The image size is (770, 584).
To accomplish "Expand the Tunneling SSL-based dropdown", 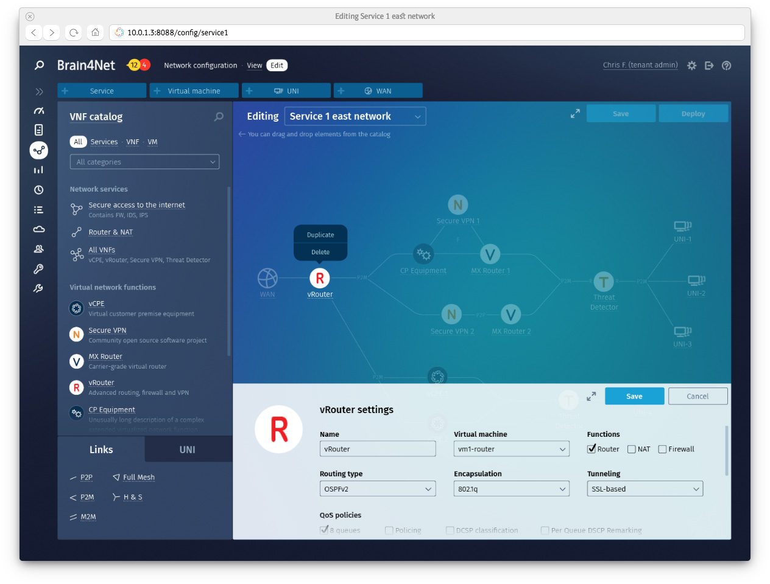I will tap(645, 488).
